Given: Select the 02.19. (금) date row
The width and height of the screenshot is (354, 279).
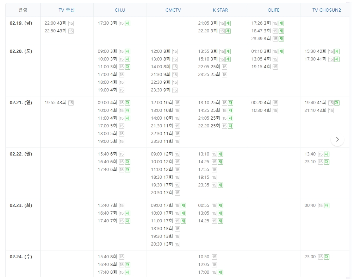Looking at the screenshot, I should coord(21,23).
